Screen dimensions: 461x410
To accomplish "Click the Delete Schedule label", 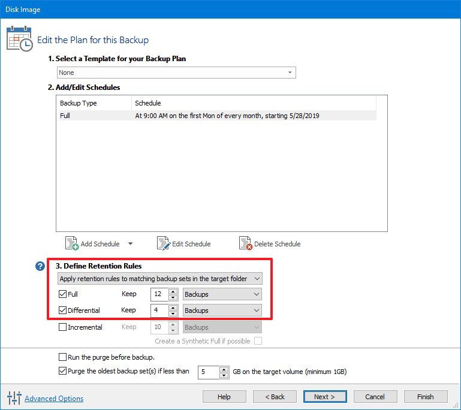I will point(277,244).
